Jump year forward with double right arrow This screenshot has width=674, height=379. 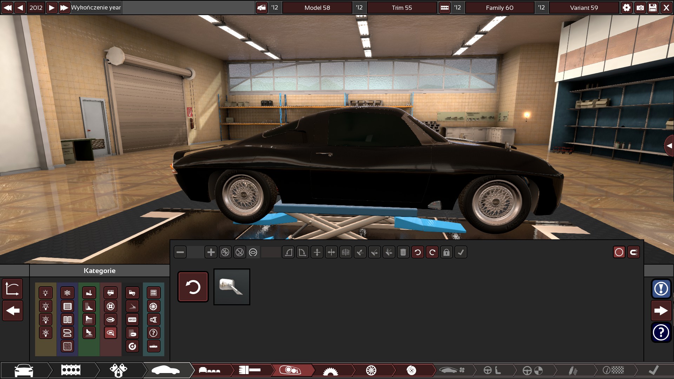point(64,7)
